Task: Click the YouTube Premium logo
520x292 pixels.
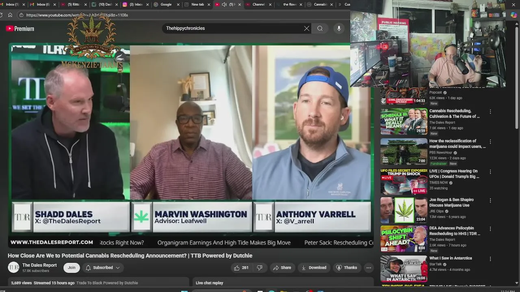Action: click(20, 29)
